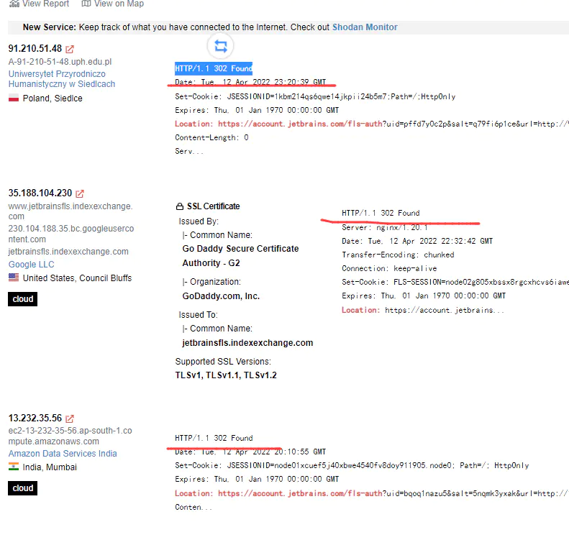Click the round blue swap arrows icon

tap(221, 46)
